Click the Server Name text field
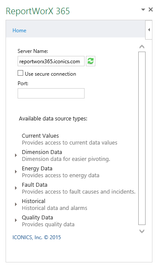This screenshot has width=158, height=268. point(51,61)
